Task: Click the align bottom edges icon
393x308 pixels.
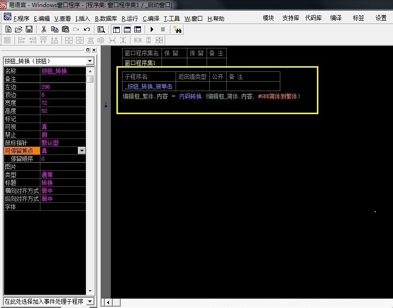Action: 54,40
